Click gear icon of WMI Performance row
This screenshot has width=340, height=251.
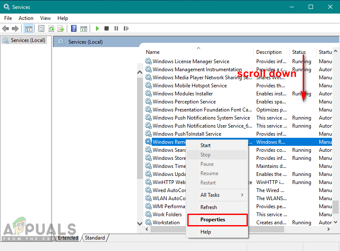pos(148,206)
